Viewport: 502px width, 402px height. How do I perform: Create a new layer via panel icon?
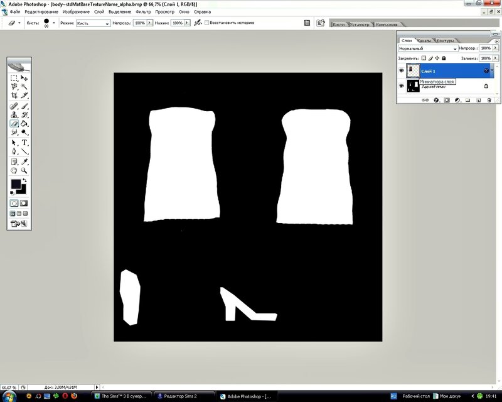478,99
